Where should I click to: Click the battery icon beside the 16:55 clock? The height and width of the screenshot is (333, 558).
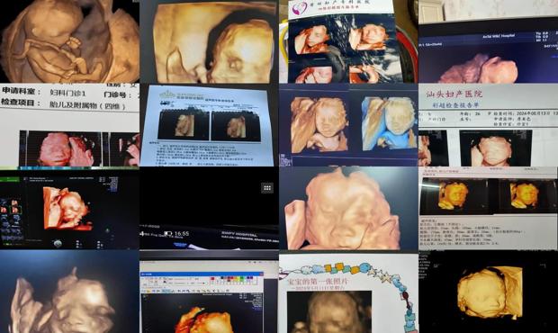click(168, 233)
